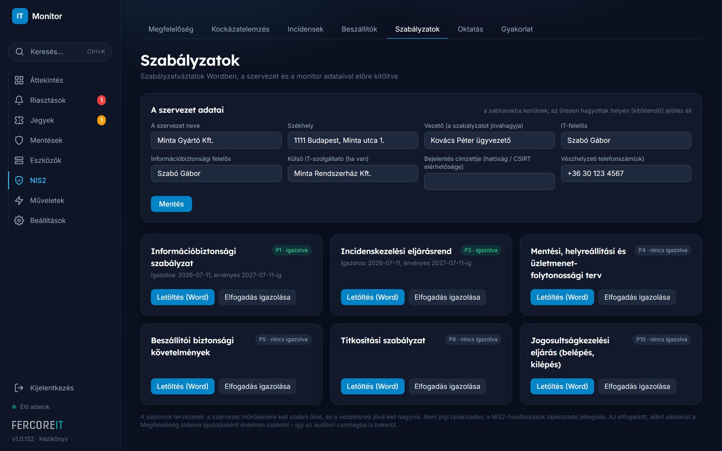
Task: Switch to the Oktatás tab
Action: [470, 29]
